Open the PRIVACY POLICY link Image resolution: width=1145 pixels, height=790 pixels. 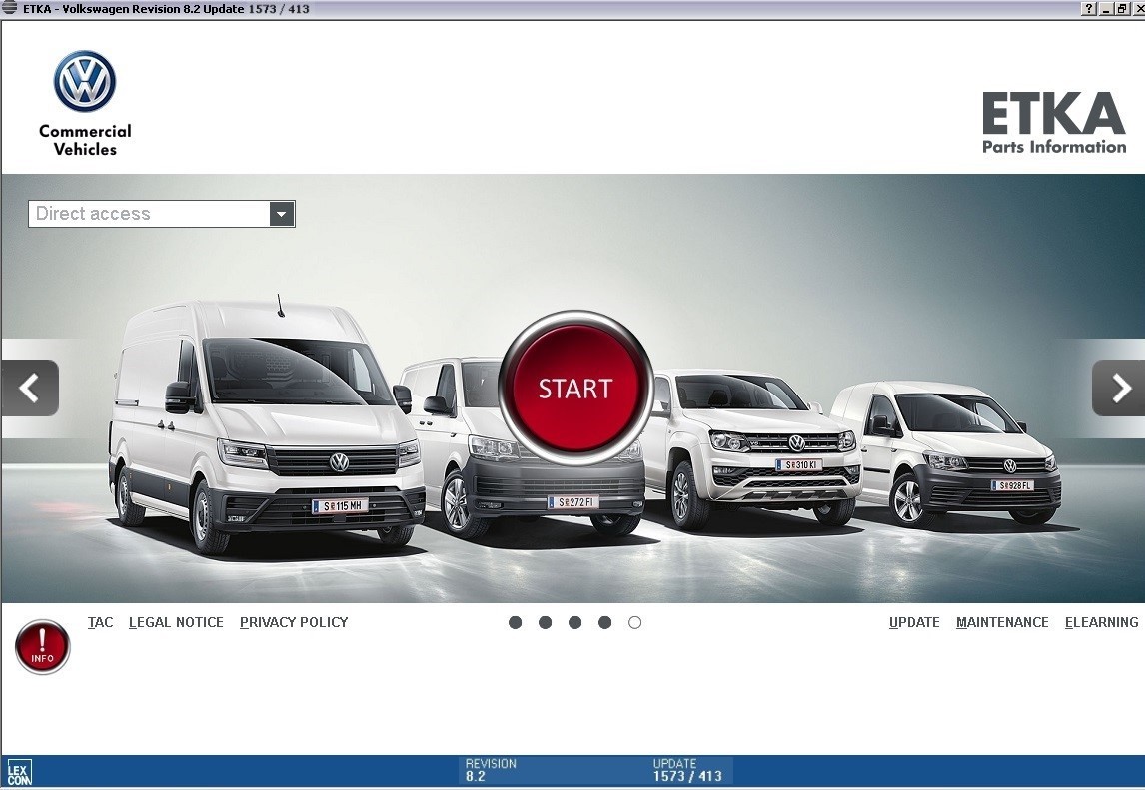click(x=294, y=623)
